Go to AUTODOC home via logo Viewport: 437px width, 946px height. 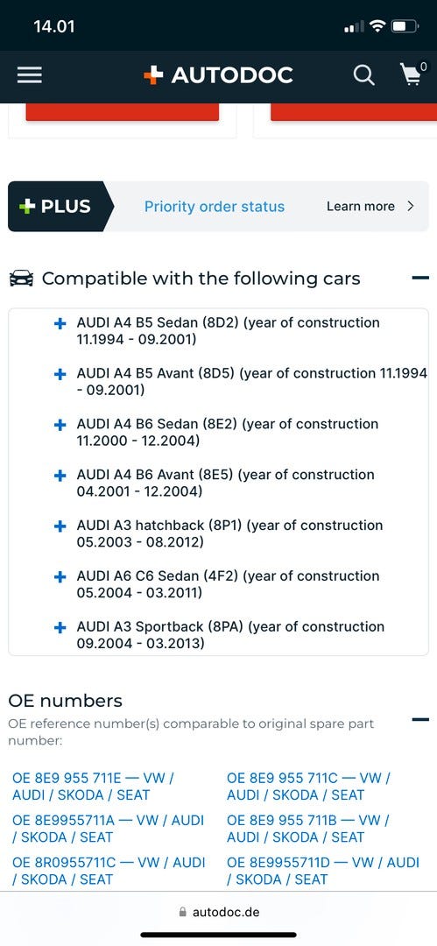click(218, 75)
